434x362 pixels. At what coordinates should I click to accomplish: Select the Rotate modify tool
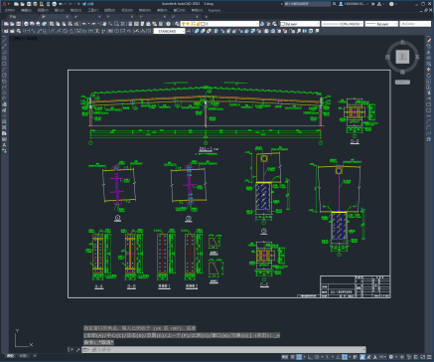tap(429, 76)
